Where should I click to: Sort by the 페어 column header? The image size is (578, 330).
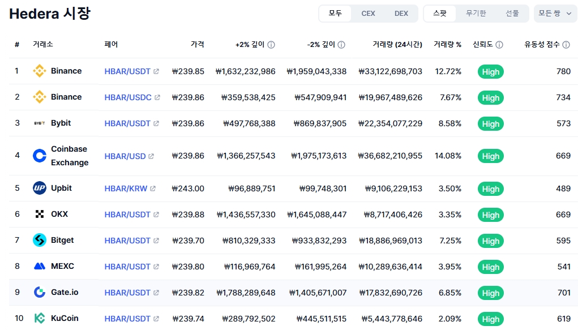pyautogui.click(x=111, y=44)
